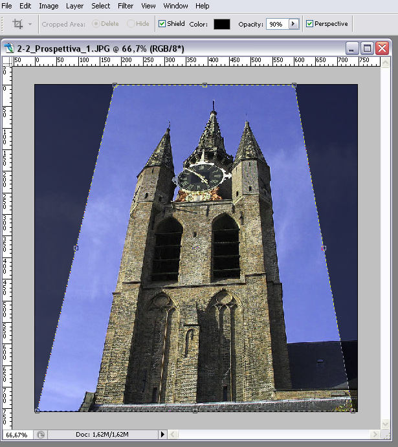398x447 pixels.
Task: Click the horizontal scrollbar left arrow
Action: (x=173, y=435)
